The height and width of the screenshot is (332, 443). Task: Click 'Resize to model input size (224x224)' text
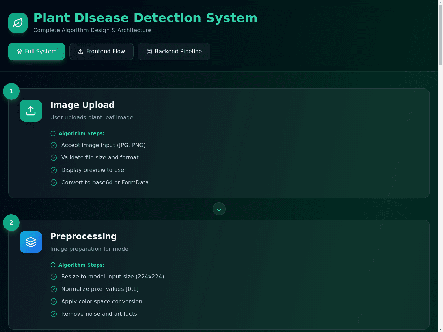click(x=113, y=276)
